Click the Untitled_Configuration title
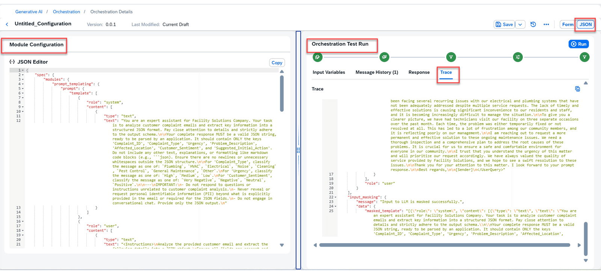The width and height of the screenshot is (601, 274). point(43,24)
